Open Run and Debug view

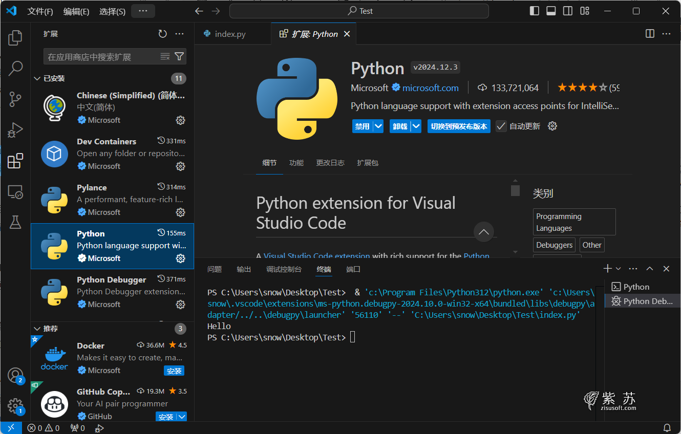pyautogui.click(x=15, y=130)
